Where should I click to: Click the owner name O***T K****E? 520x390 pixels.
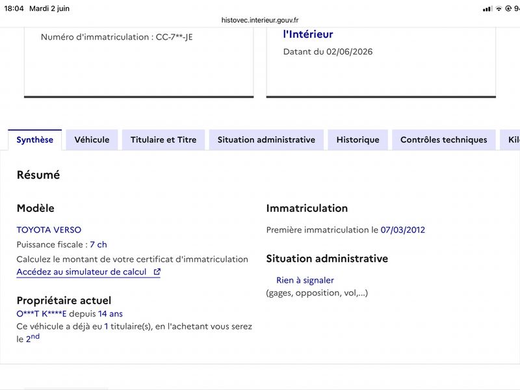coord(42,314)
